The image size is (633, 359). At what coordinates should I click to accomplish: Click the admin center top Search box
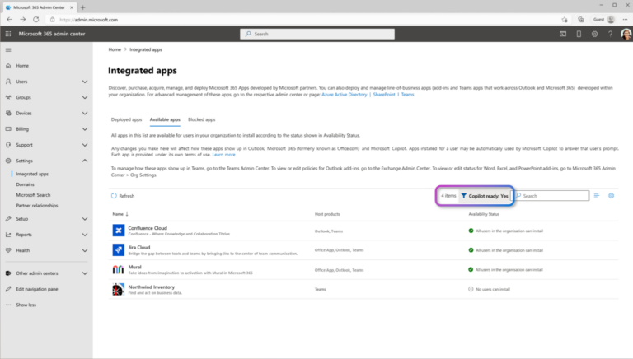click(317, 34)
